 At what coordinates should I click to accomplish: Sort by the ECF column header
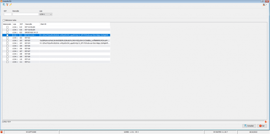coord(22,24)
